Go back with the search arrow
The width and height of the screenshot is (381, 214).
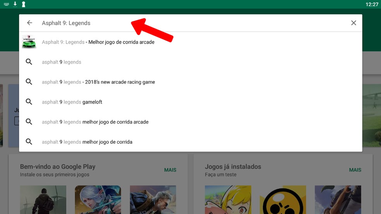(29, 23)
